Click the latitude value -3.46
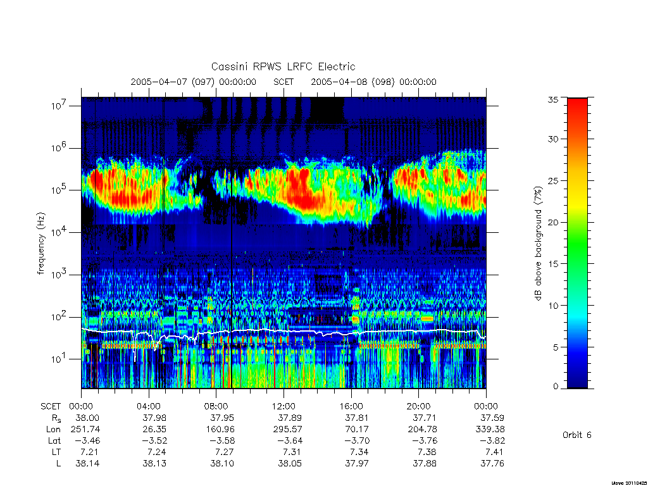Screen dimensions: 648x486 (87, 440)
